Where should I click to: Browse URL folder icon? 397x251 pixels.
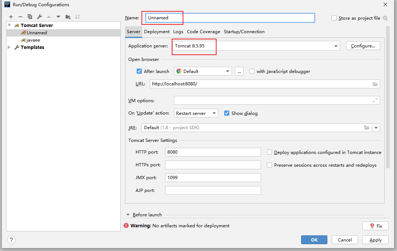click(375, 84)
